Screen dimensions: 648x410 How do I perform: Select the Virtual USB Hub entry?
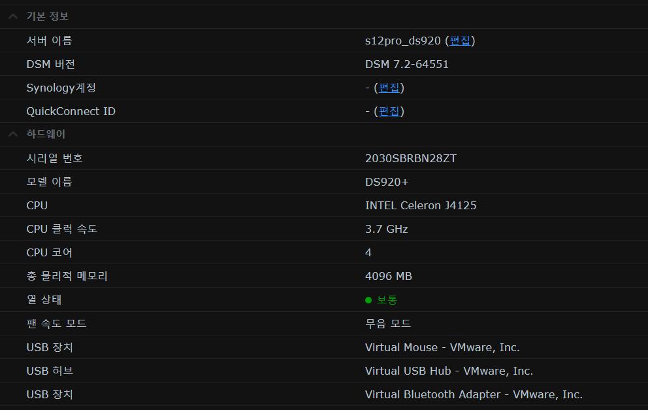click(448, 371)
